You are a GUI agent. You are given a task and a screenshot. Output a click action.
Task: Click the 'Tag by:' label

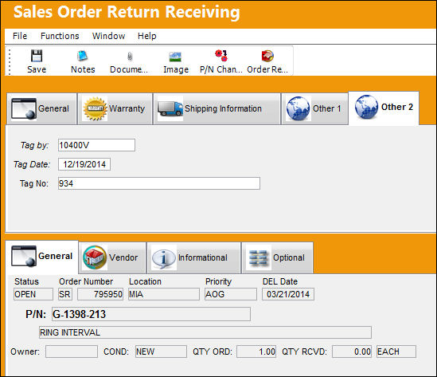coord(34,145)
